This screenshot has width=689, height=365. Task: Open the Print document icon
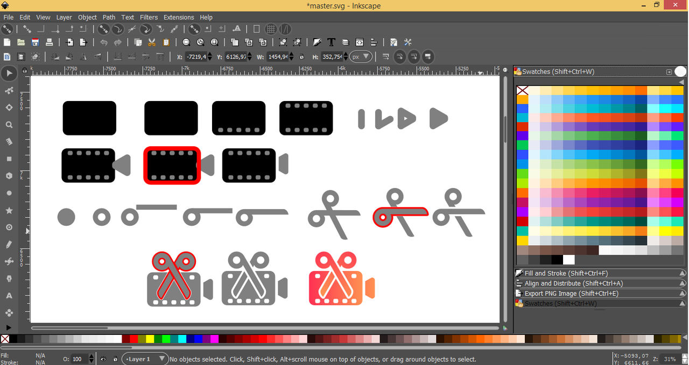pyautogui.click(x=49, y=42)
